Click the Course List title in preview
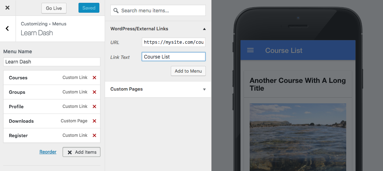The image size is (383, 171). (x=284, y=50)
